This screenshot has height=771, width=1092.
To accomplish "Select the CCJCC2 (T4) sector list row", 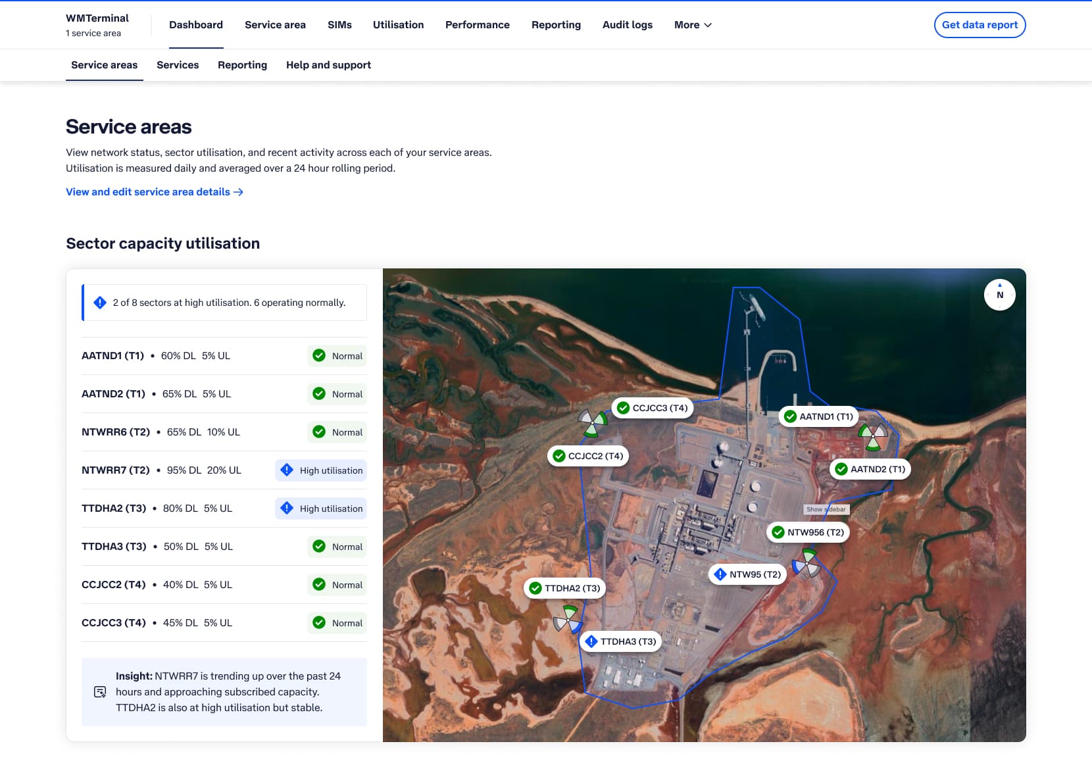I will pyautogui.click(x=224, y=585).
